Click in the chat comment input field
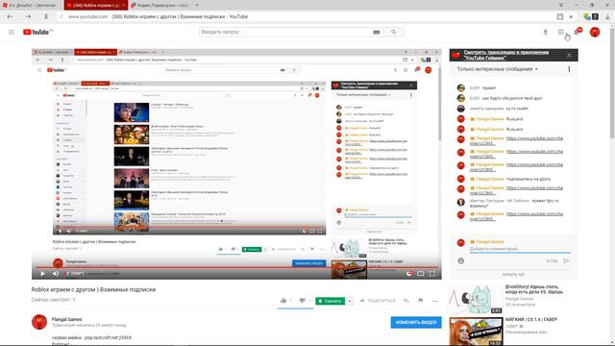Viewport: 615px width, 346px height. pyautogui.click(x=520, y=249)
